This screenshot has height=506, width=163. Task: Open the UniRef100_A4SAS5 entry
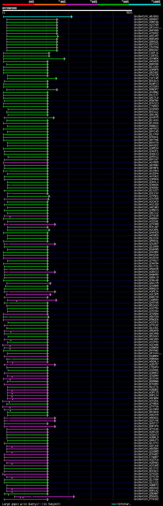[146, 61]
